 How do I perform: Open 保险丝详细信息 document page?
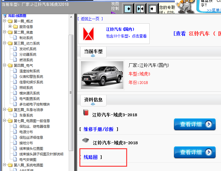[x=31, y=137]
